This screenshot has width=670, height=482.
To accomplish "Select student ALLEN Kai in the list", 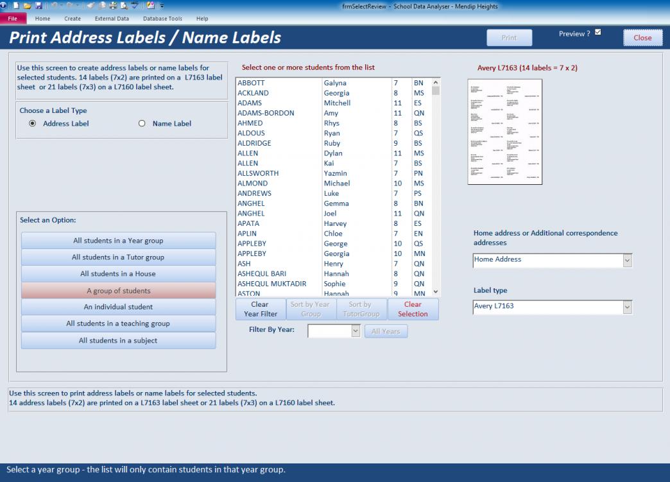I will coord(333,163).
